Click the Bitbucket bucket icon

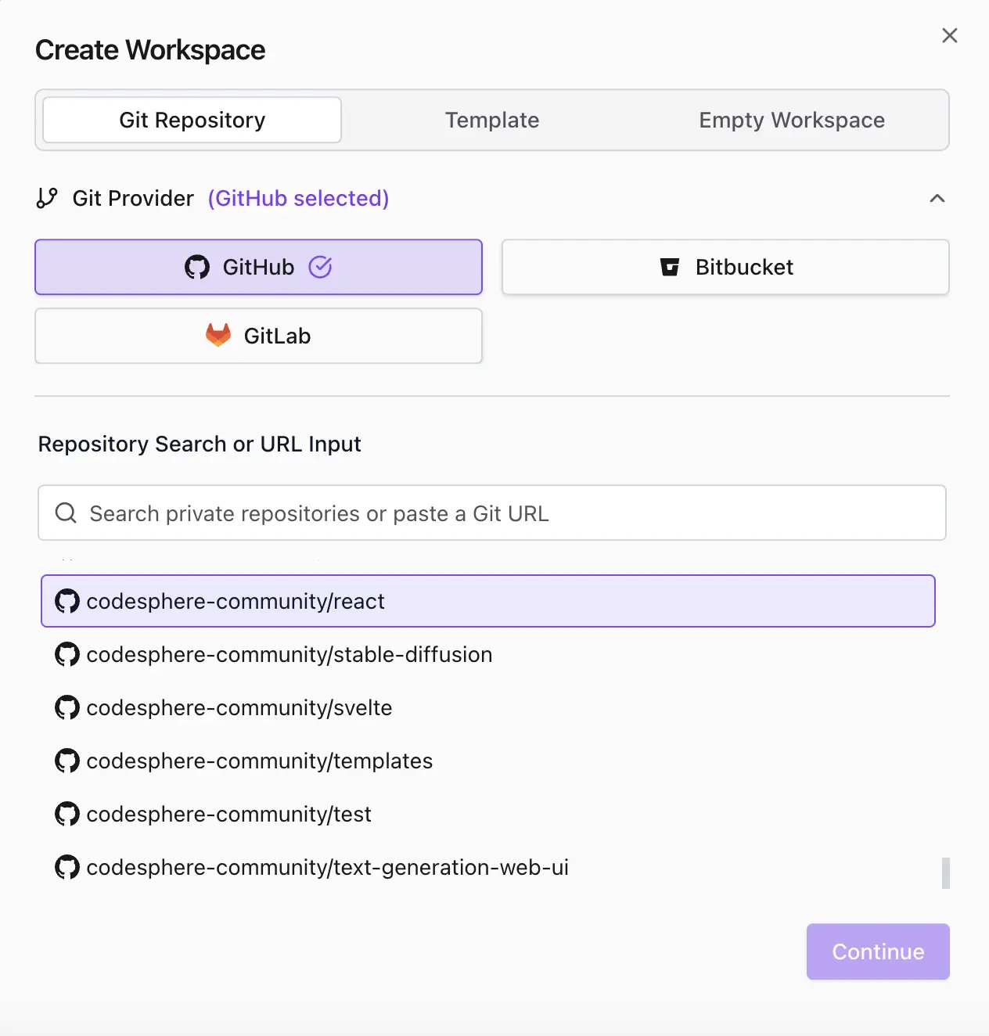[x=670, y=267]
